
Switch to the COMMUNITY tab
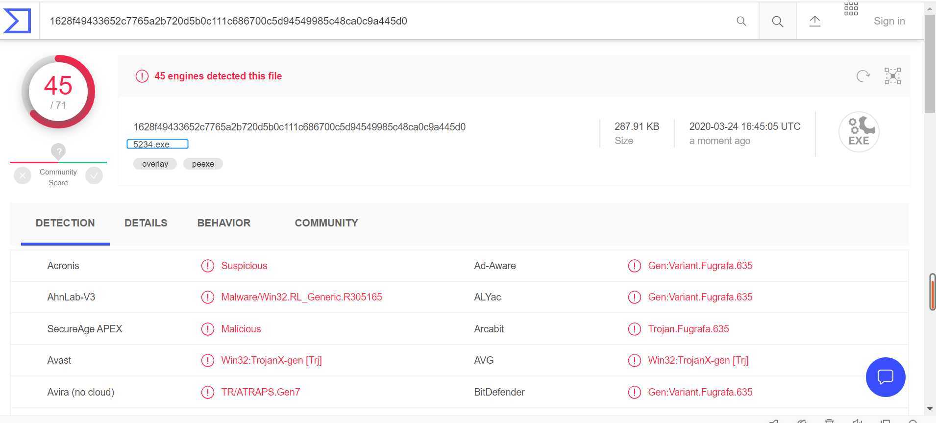326,223
